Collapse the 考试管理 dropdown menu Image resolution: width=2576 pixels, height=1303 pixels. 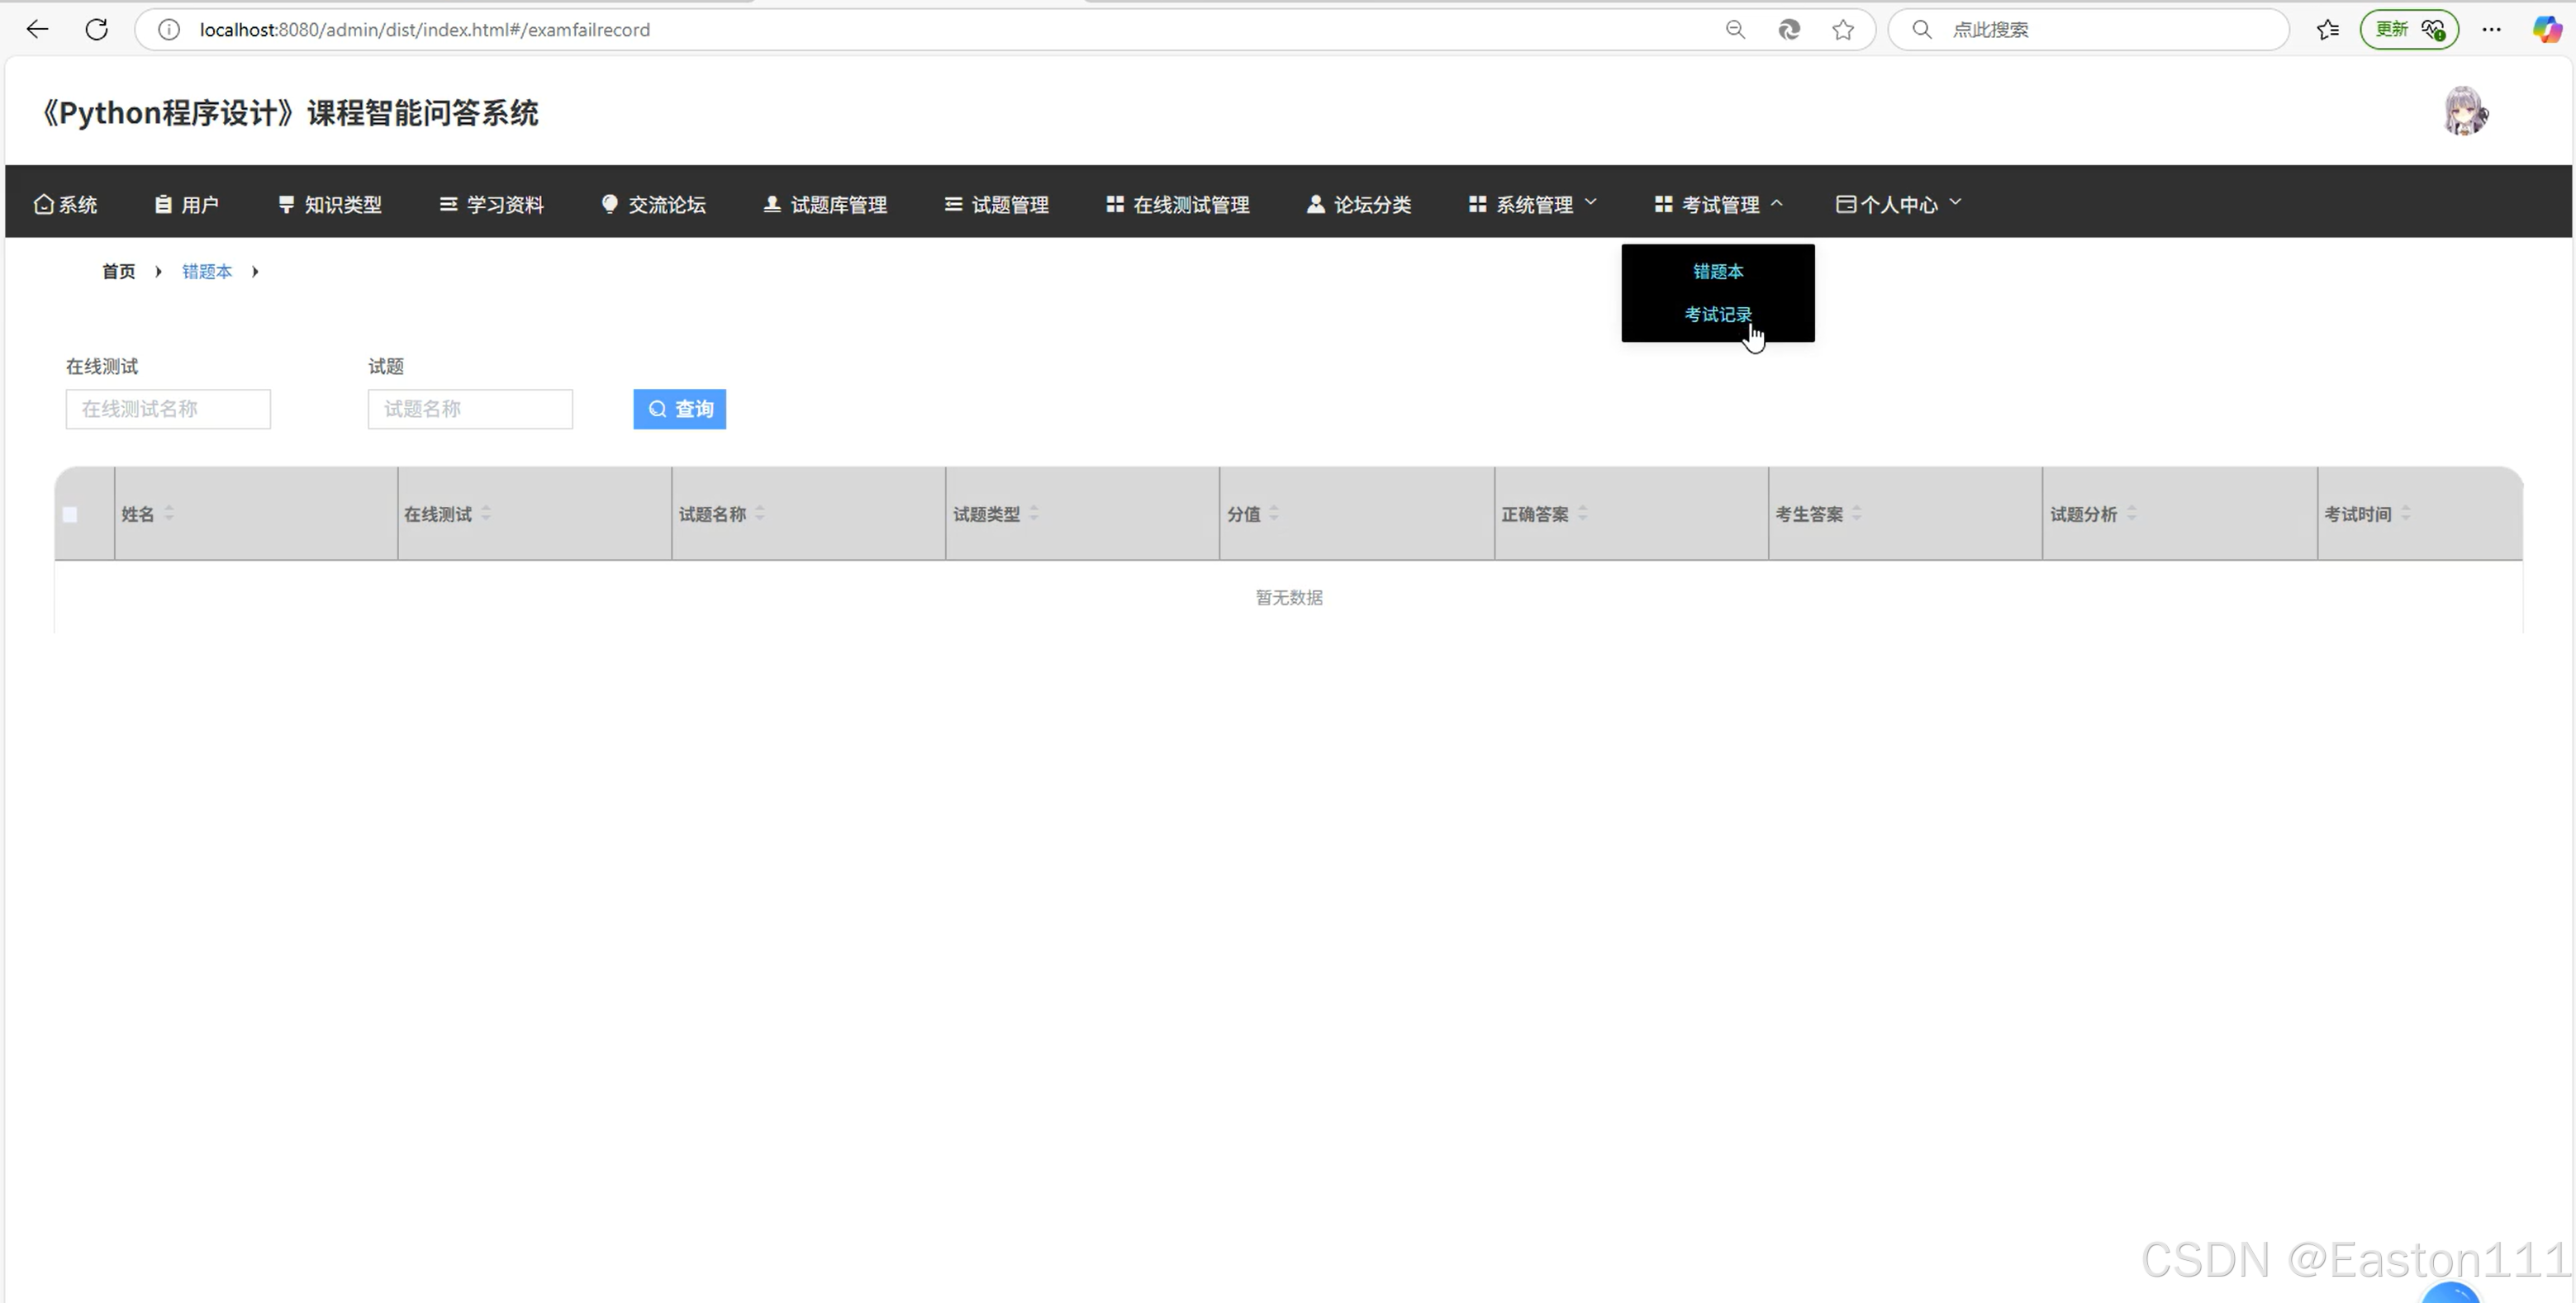(x=1718, y=204)
